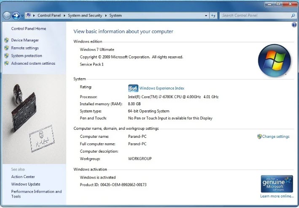Click the Windows 7 Ultimate text
The width and height of the screenshot is (299, 208).
(x=97, y=49)
